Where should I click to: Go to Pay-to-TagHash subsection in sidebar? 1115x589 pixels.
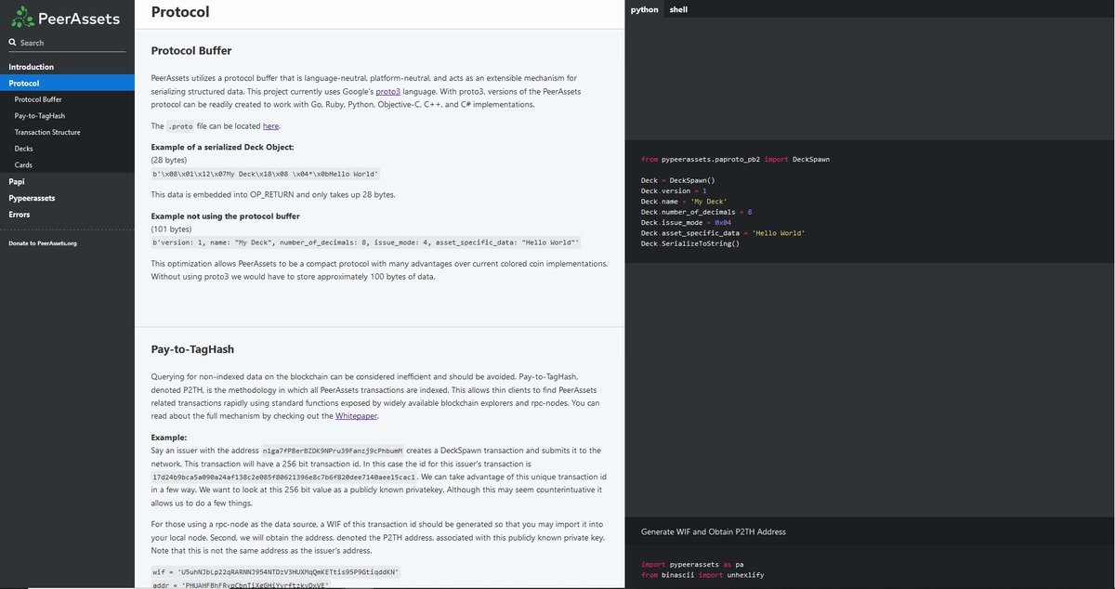tap(40, 116)
